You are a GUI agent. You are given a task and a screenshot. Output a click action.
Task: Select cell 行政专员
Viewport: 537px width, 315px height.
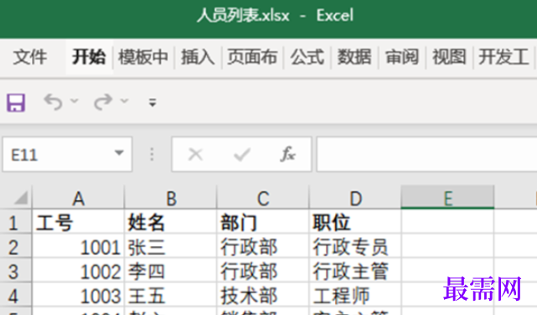coord(355,246)
